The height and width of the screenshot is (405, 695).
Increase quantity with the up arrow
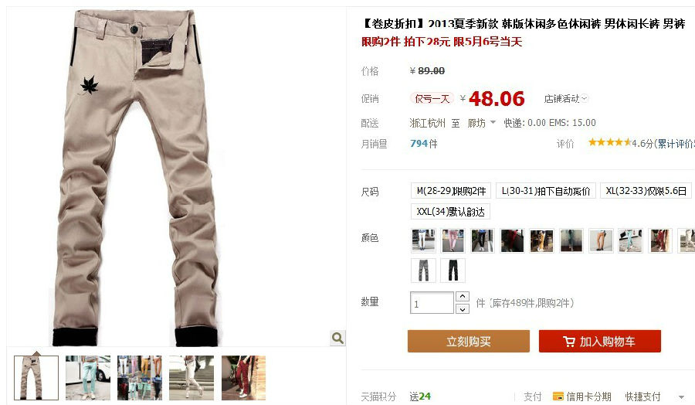463,296
